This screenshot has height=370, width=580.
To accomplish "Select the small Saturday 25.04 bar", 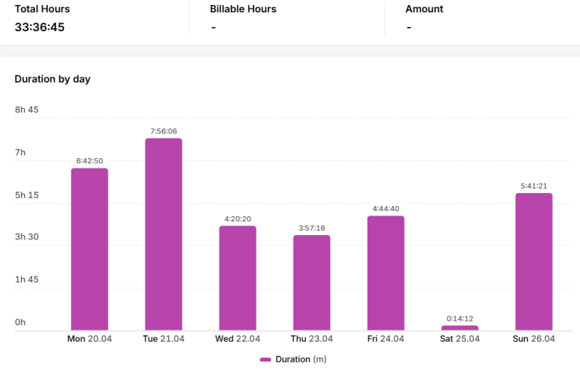I will pyautogui.click(x=460, y=328).
